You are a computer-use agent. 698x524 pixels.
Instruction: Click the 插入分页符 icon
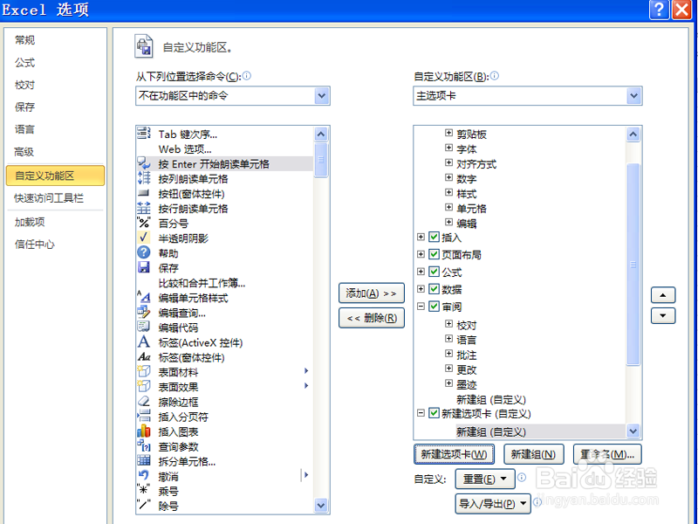(x=143, y=417)
